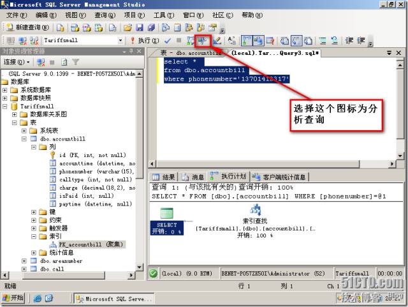
Task: Switch output to Results to Text
Action: pos(284,41)
